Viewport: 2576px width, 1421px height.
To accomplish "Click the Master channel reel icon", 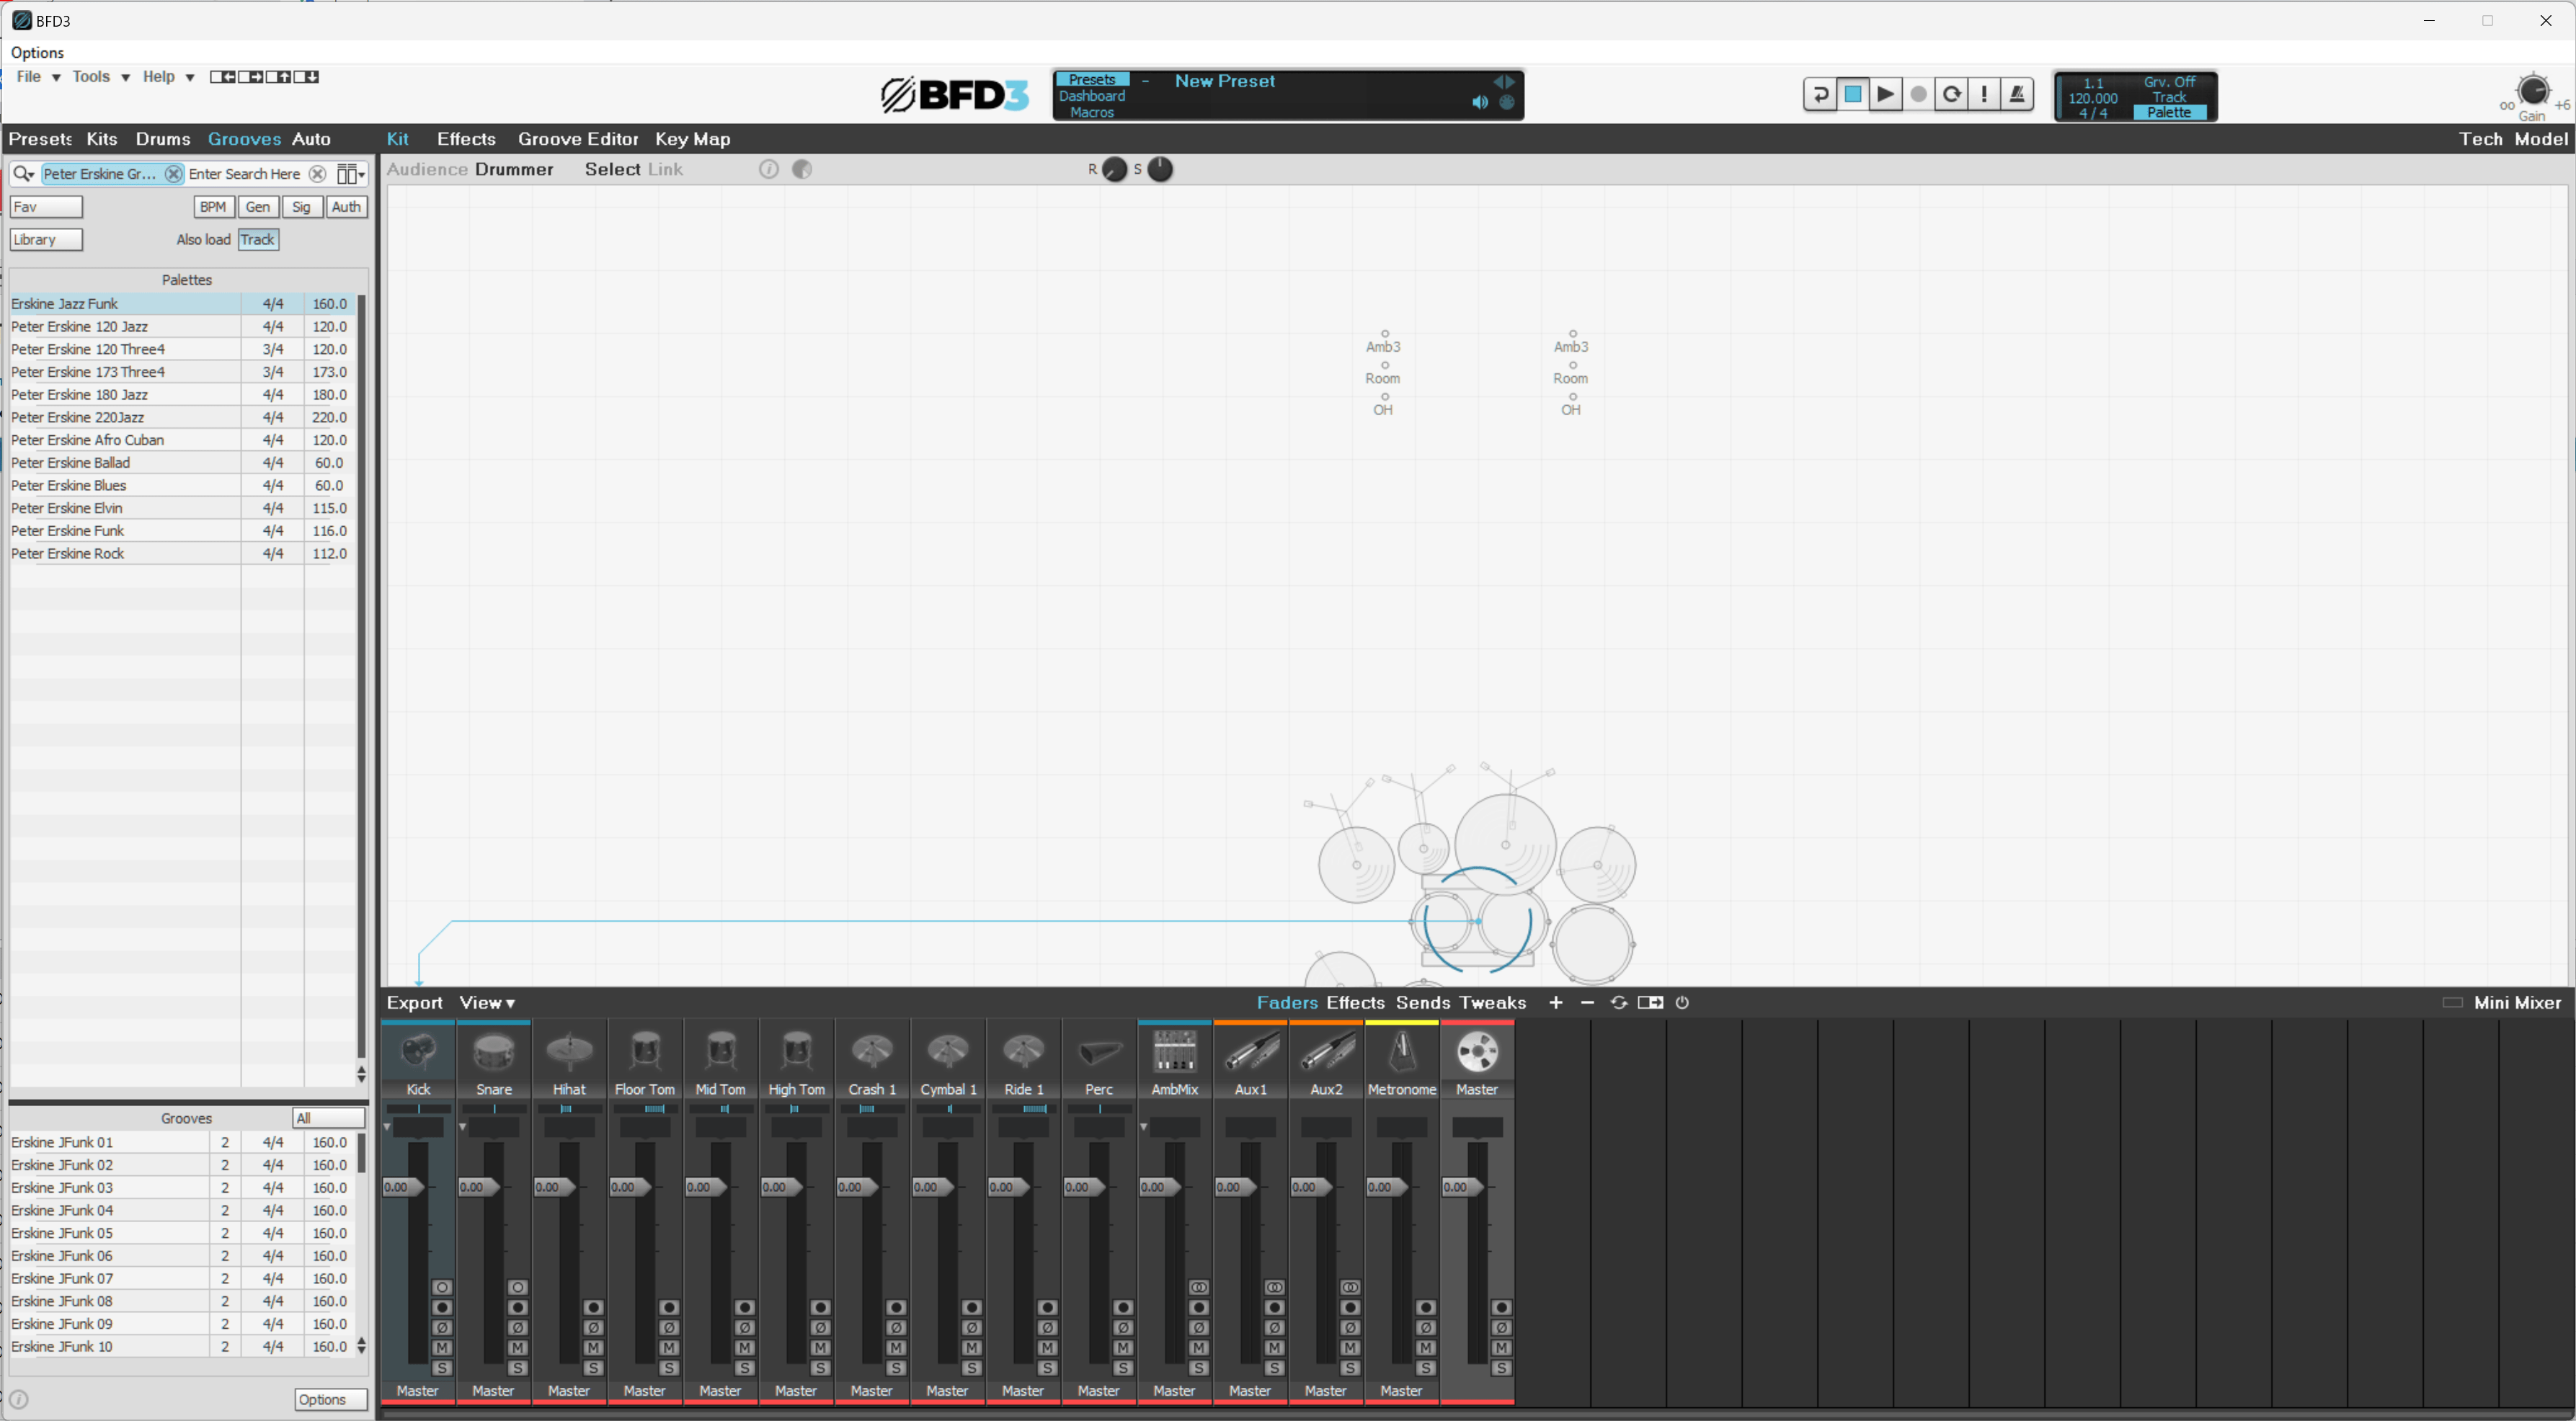I will (1477, 1052).
